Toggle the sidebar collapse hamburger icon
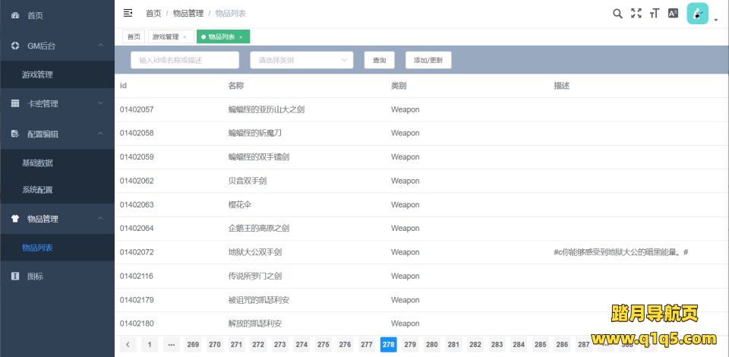 click(x=128, y=13)
